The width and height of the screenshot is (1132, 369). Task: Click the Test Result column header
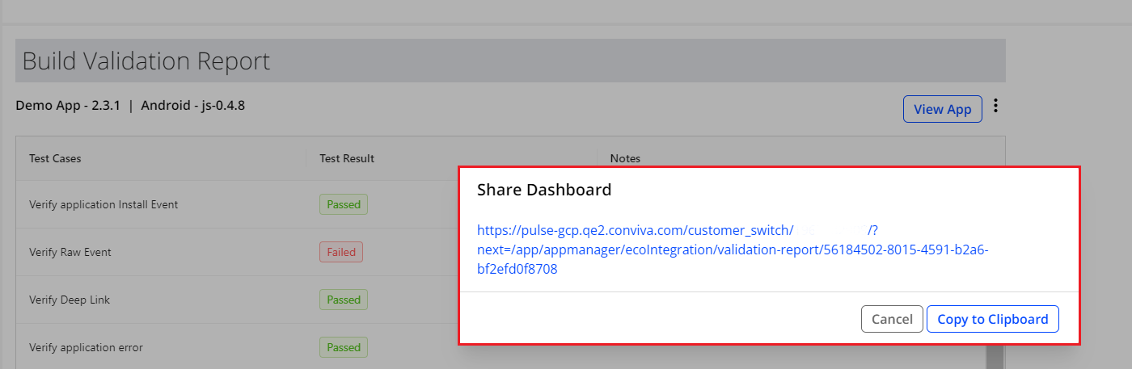346,158
